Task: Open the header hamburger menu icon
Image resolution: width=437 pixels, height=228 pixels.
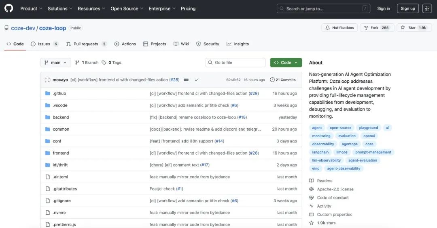Action: [427, 8]
